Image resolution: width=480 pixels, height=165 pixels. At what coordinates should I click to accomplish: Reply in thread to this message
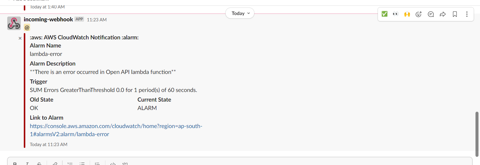431,14
